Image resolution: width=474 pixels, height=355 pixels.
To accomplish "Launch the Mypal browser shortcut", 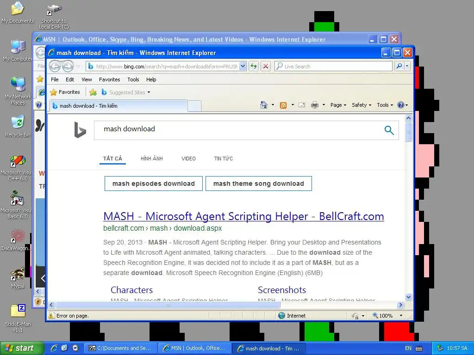I will [18, 278].
